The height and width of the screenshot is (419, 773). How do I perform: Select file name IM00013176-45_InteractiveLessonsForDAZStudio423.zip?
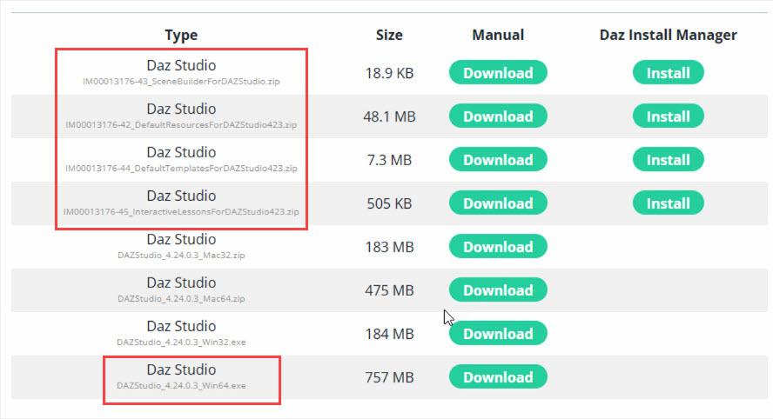point(181,212)
